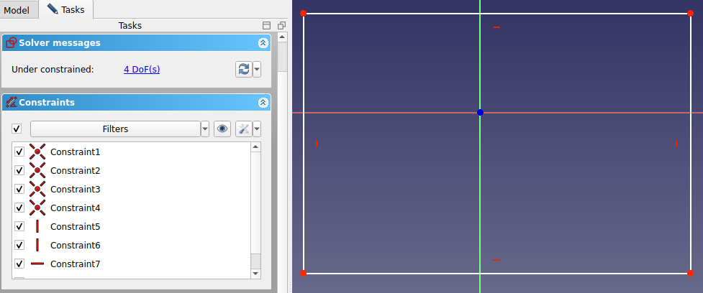Uncheck the Constraint3 checkbox
This screenshot has height=293, width=703.
coord(19,189)
